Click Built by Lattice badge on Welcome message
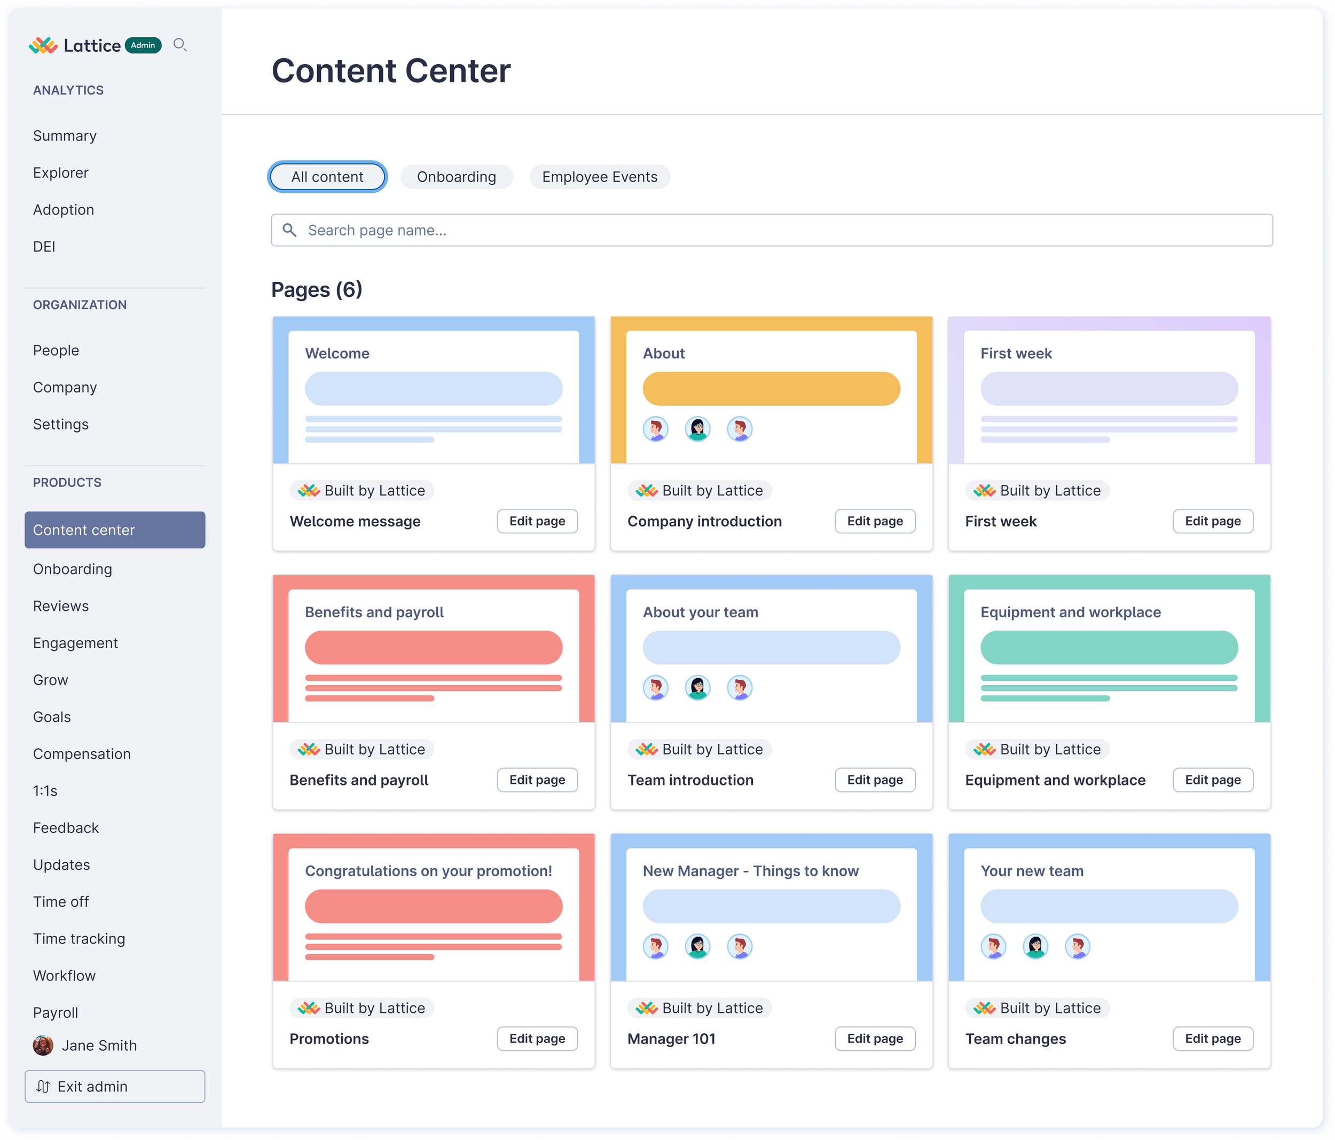The height and width of the screenshot is (1140, 1335). coord(362,490)
